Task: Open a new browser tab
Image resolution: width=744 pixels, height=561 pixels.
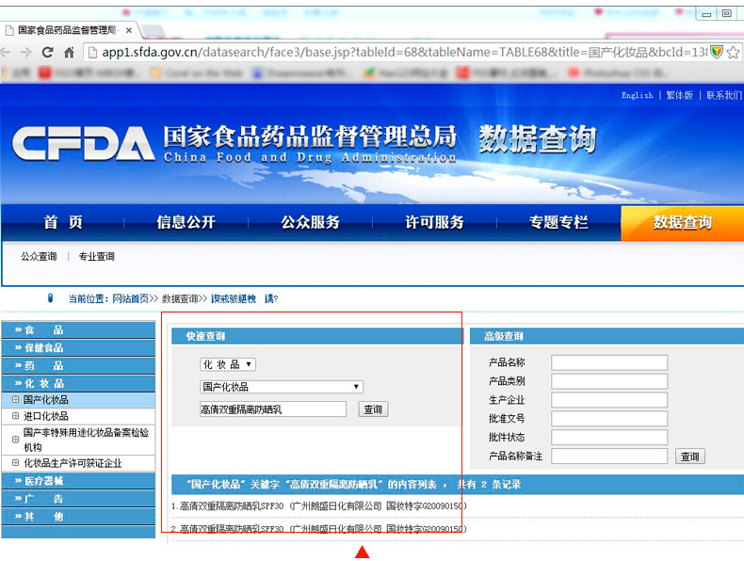Action: click(x=154, y=31)
